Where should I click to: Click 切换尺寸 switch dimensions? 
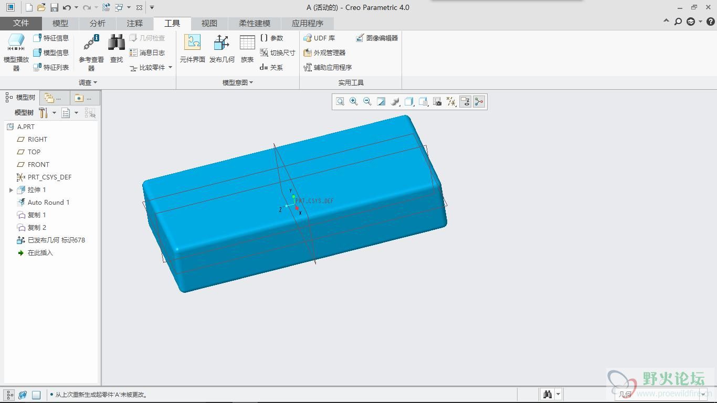pos(278,53)
